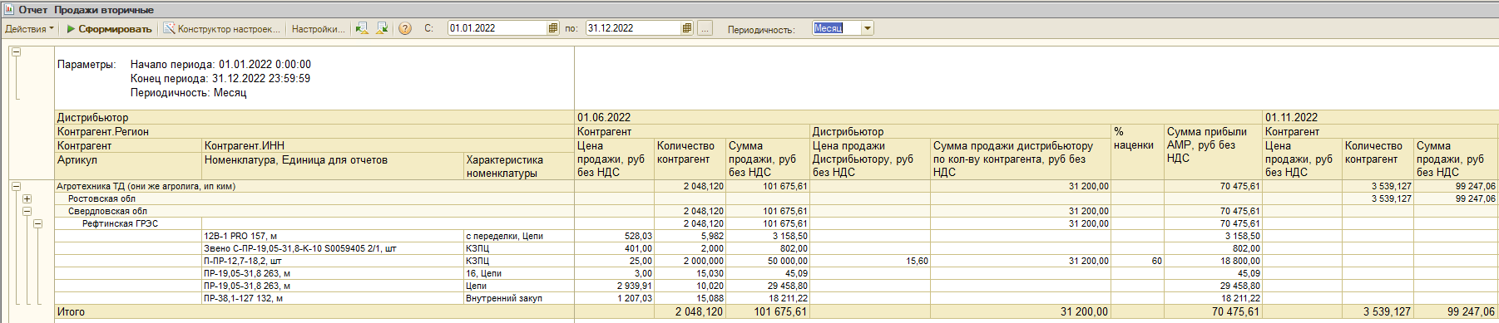Click the Сформировать button to generate the report

pyautogui.click(x=109, y=28)
